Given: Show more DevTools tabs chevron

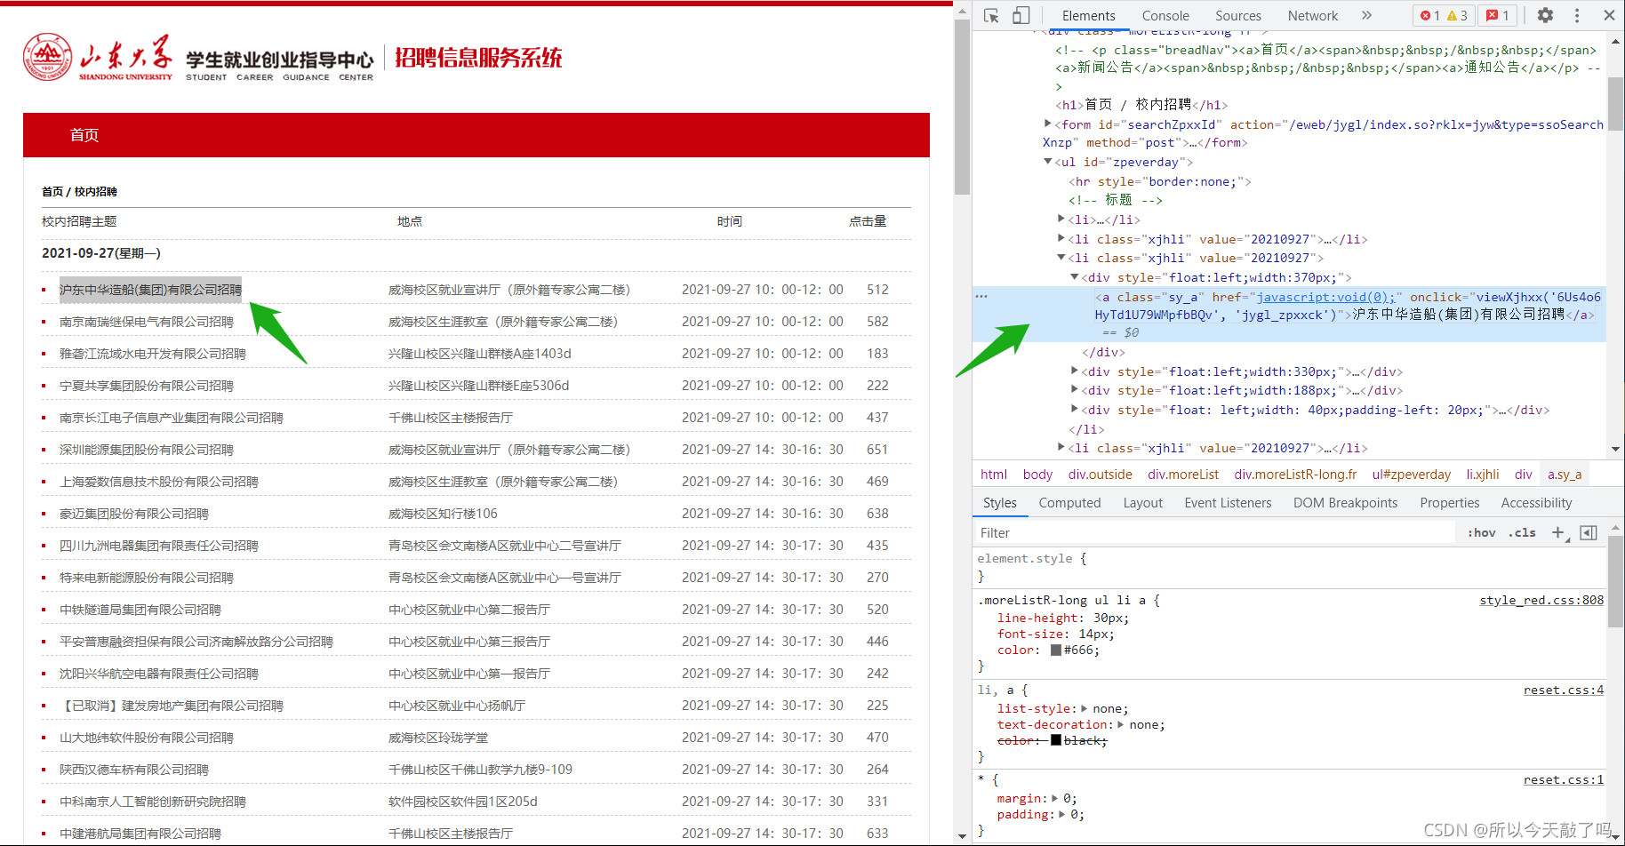Looking at the screenshot, I should [x=1366, y=15].
